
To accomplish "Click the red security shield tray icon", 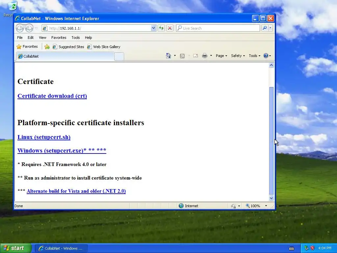I will (313, 248).
